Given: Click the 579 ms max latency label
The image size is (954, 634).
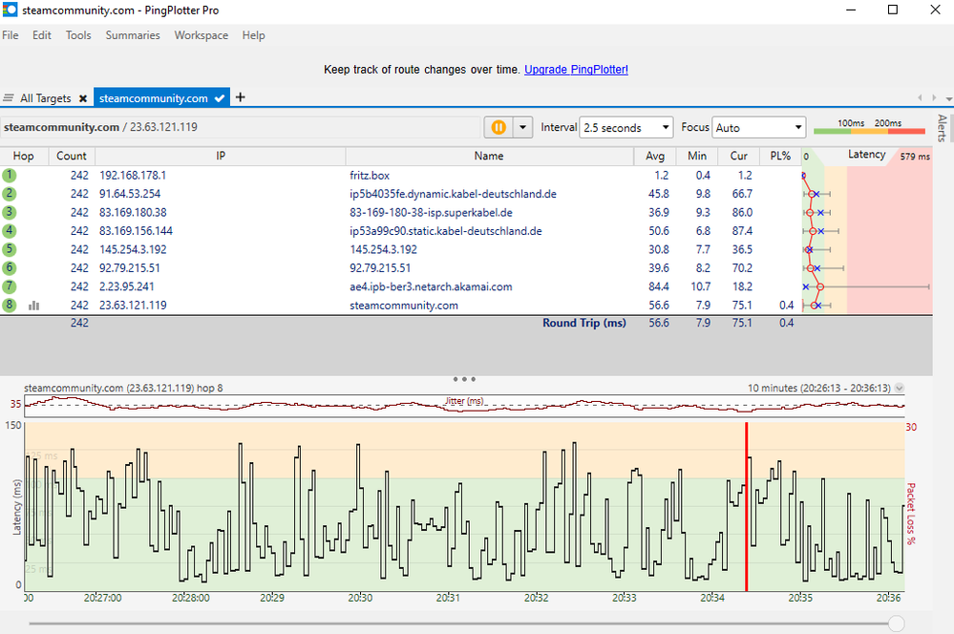Looking at the screenshot, I should pyautogui.click(x=915, y=157).
